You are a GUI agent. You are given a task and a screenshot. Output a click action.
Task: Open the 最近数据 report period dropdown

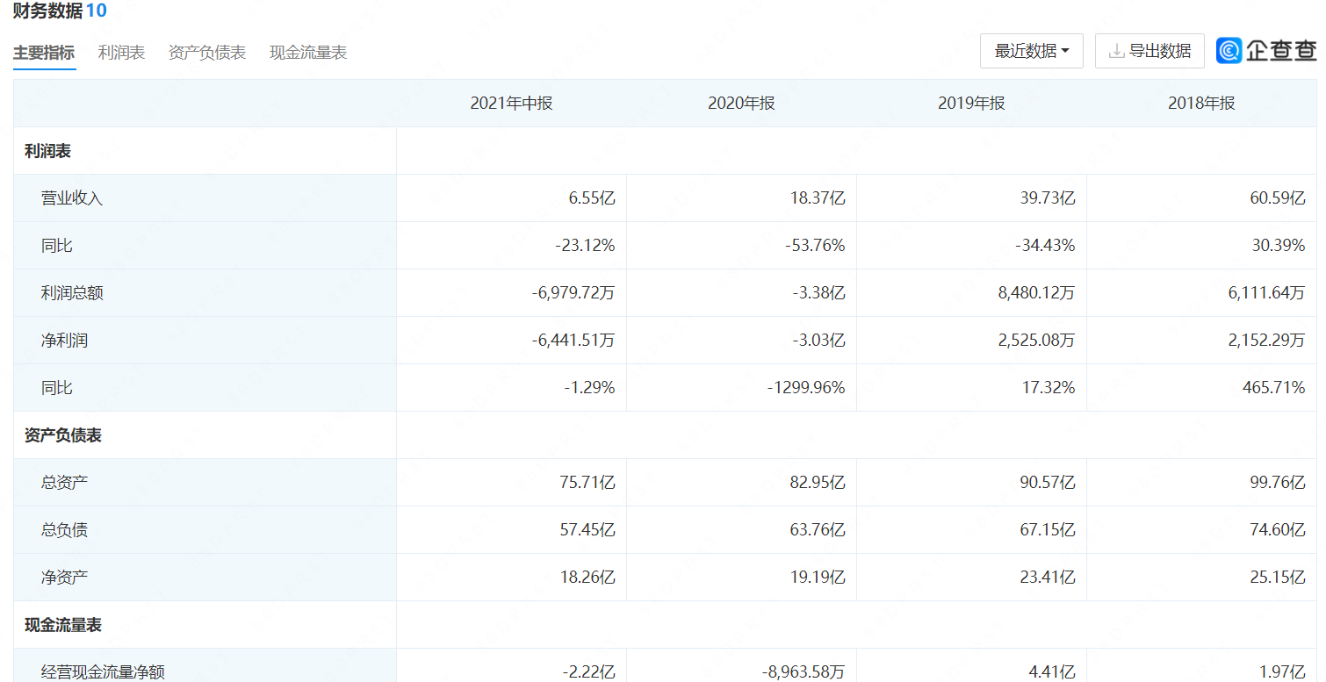click(1031, 50)
